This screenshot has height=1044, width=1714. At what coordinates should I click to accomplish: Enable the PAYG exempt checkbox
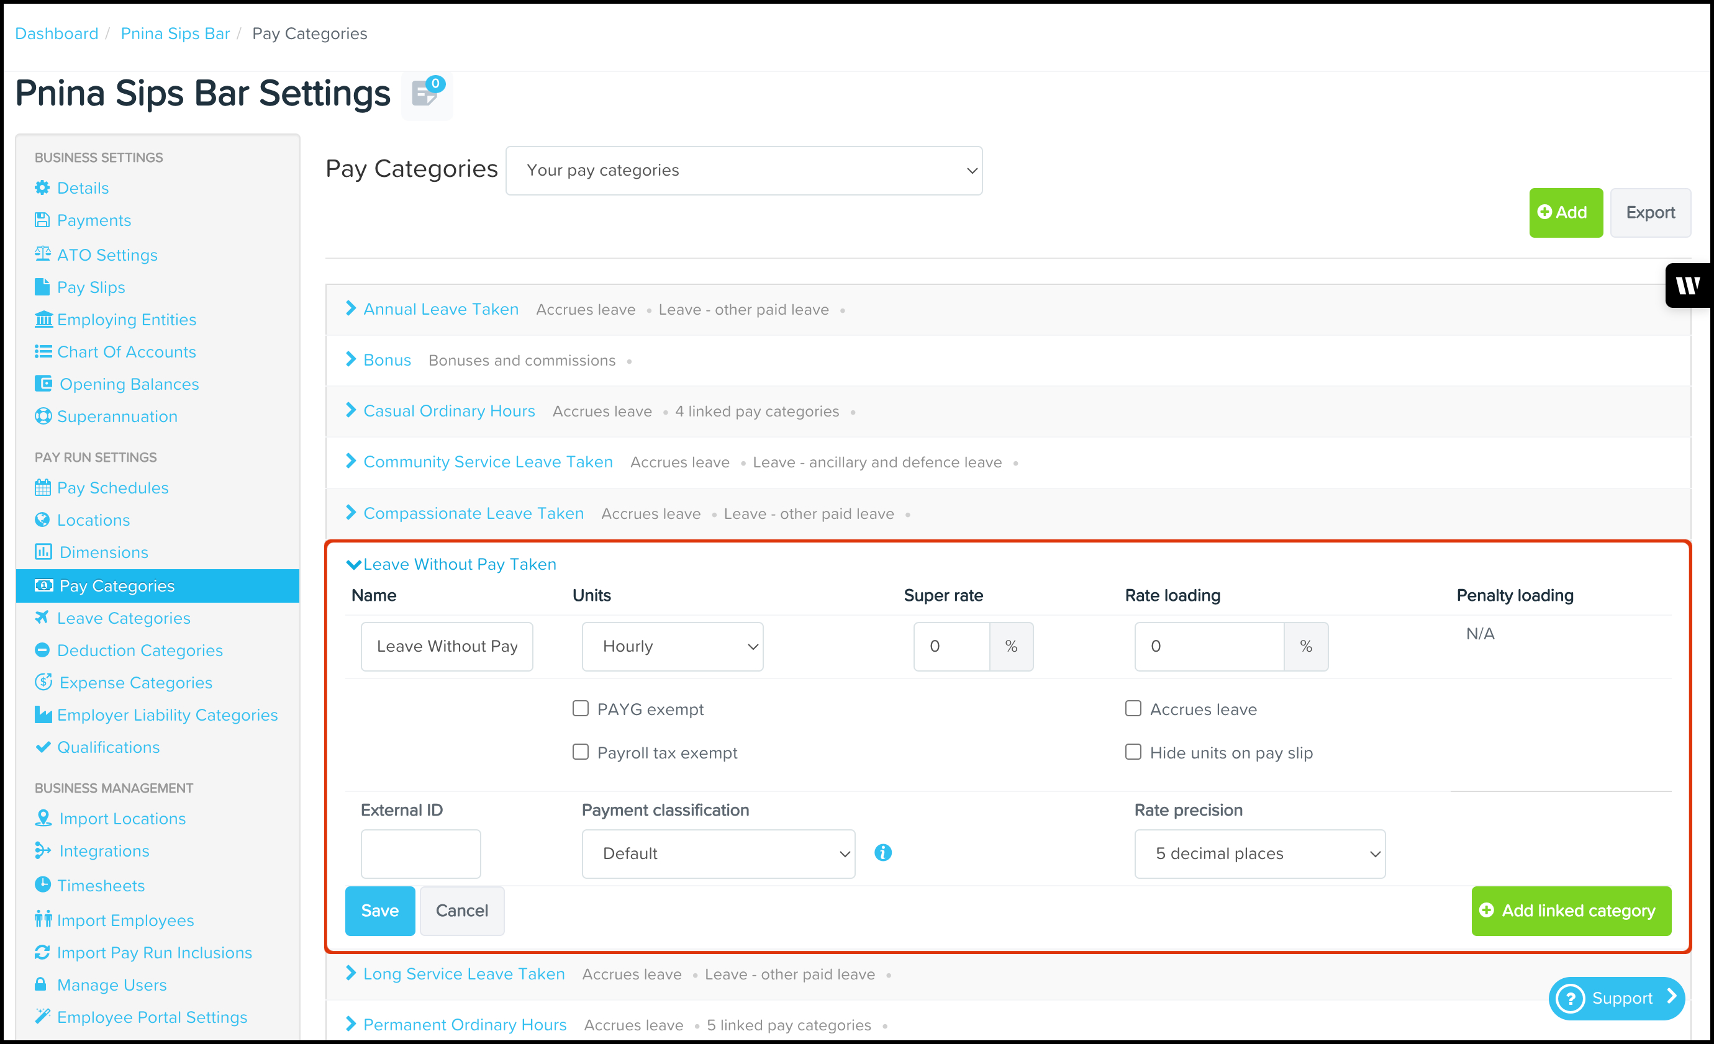tap(580, 708)
